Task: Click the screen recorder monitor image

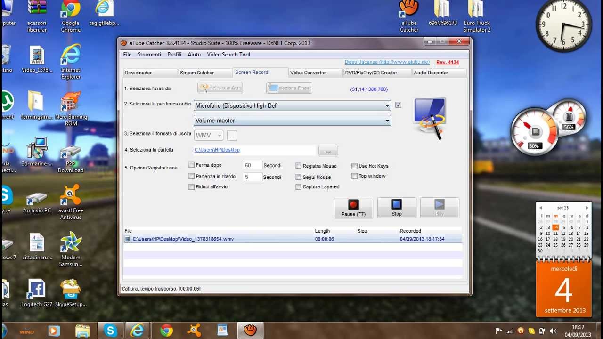Action: click(430, 118)
